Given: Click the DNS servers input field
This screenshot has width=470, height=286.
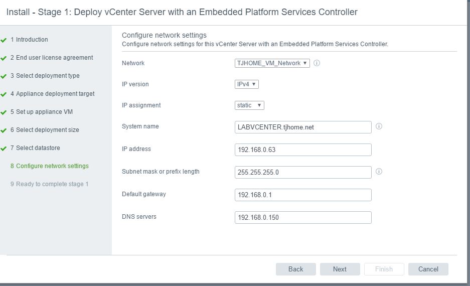Looking at the screenshot, I should click(303, 217).
